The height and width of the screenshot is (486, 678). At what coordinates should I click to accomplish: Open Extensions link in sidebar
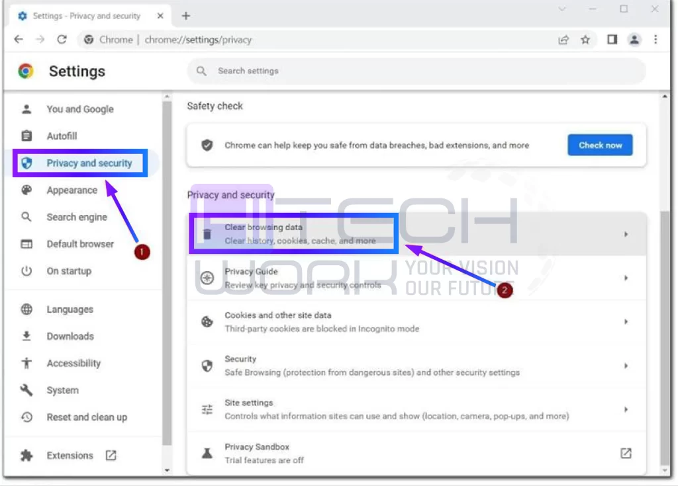tap(70, 456)
